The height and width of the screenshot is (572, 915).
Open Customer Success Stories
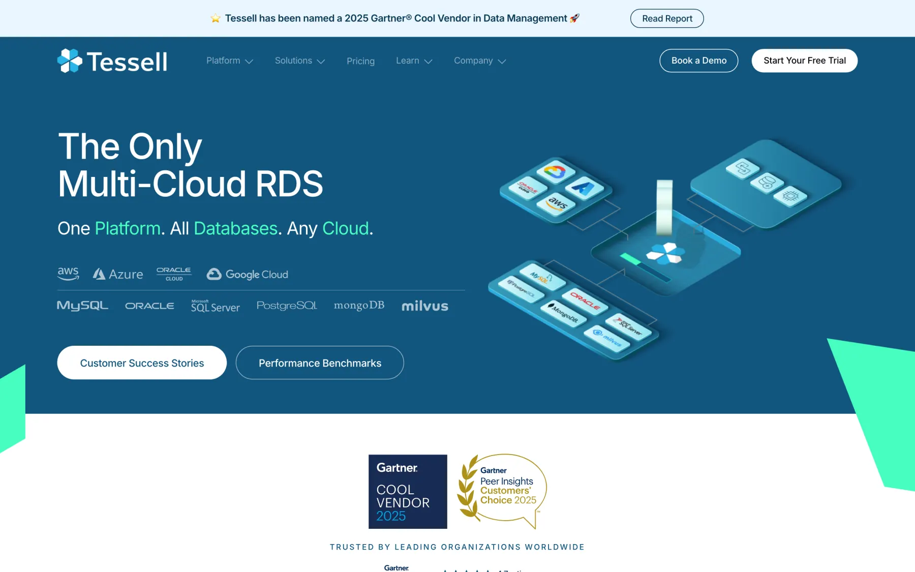click(142, 363)
